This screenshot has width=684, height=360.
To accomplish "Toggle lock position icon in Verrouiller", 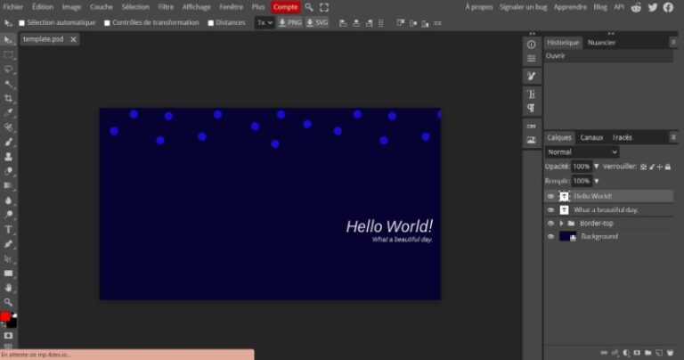I will pyautogui.click(x=660, y=167).
